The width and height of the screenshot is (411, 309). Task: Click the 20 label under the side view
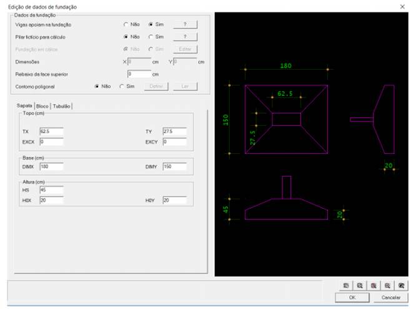389,166
